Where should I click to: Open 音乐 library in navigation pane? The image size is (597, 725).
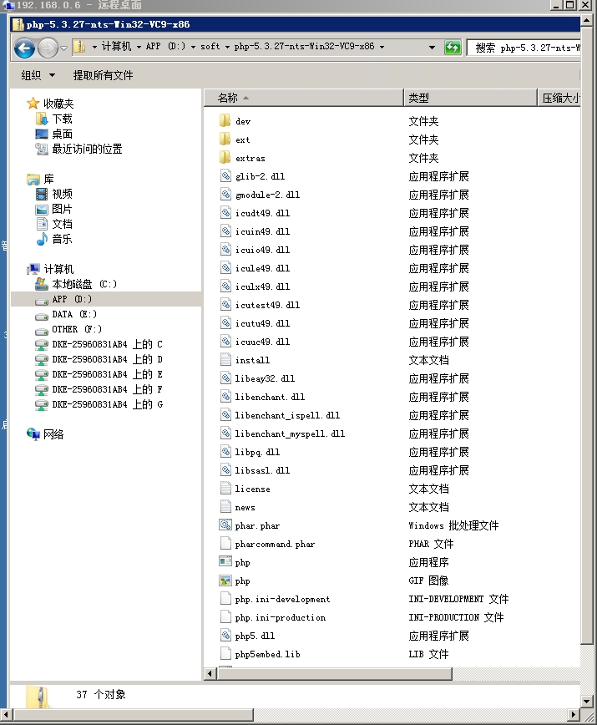pyautogui.click(x=62, y=239)
